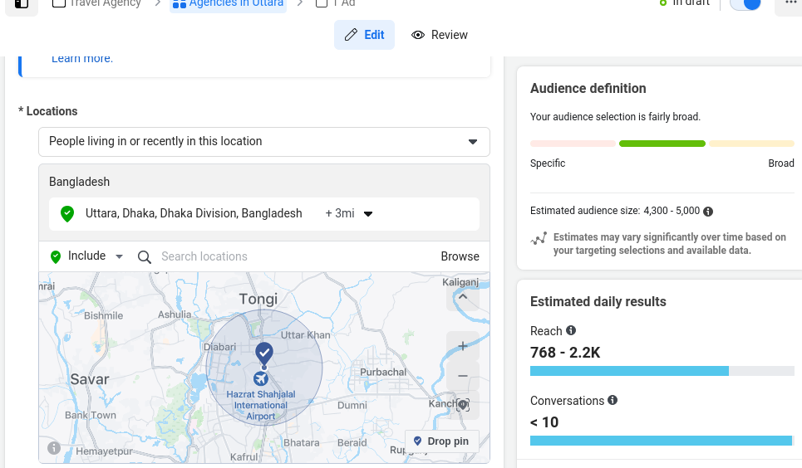The image size is (802, 468).
Task: Click the Drop pin button
Action: pyautogui.click(x=441, y=441)
